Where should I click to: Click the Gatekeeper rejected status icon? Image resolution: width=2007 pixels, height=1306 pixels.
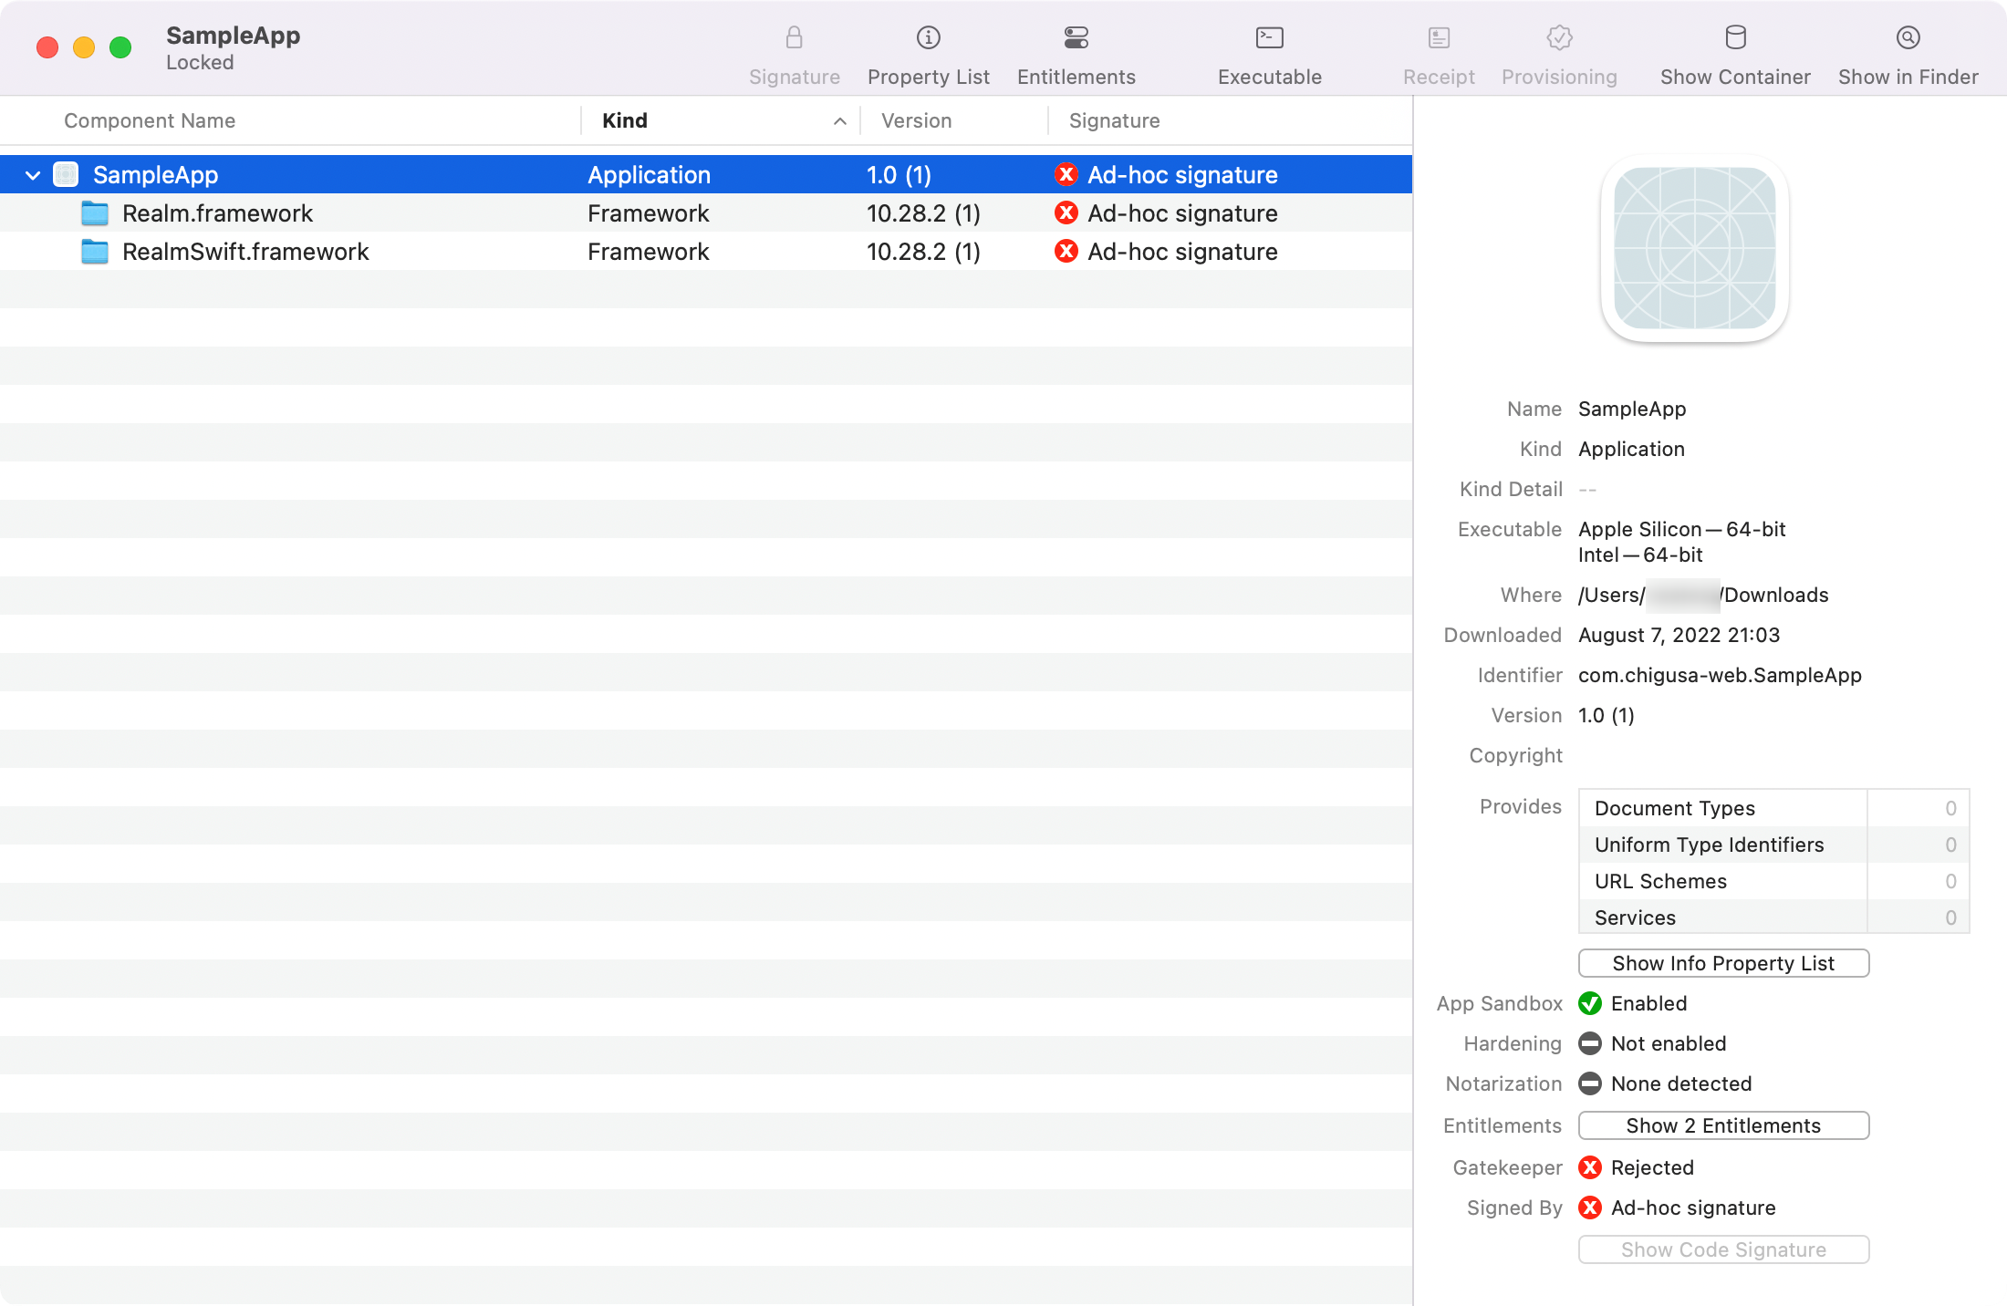[1590, 1167]
